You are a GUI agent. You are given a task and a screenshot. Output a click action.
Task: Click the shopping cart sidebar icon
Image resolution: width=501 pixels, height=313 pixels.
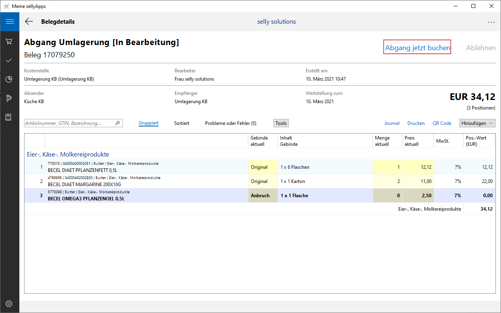pyautogui.click(x=9, y=41)
